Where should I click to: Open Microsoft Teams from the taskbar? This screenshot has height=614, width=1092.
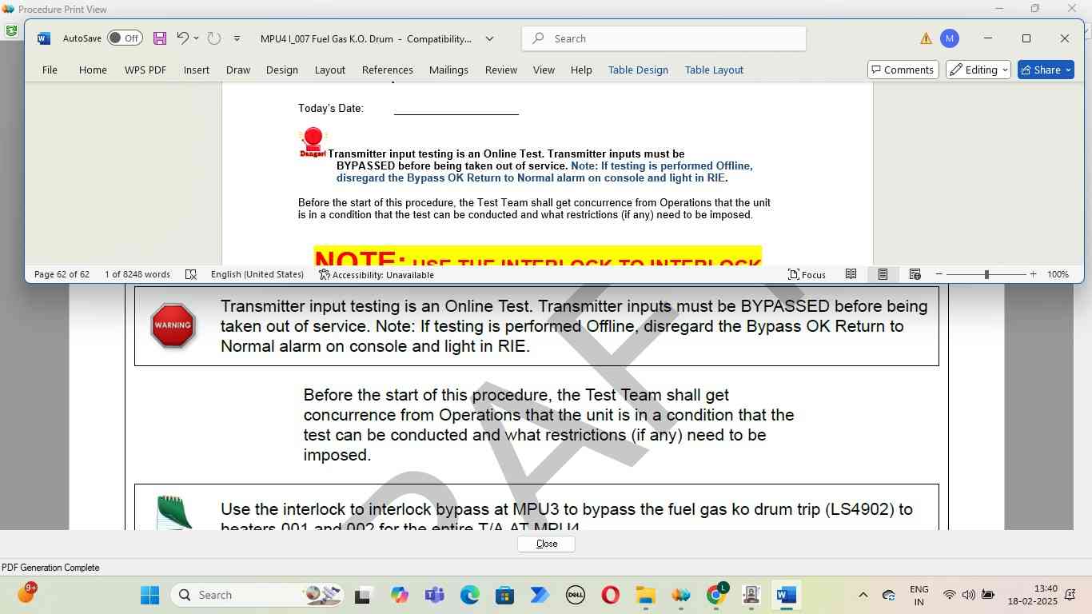tap(434, 595)
